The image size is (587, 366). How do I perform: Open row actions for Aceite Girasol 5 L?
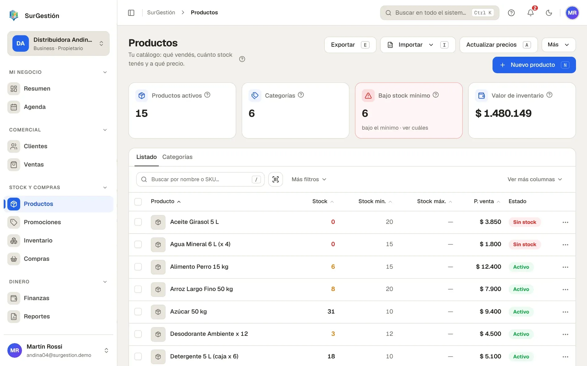565,222
